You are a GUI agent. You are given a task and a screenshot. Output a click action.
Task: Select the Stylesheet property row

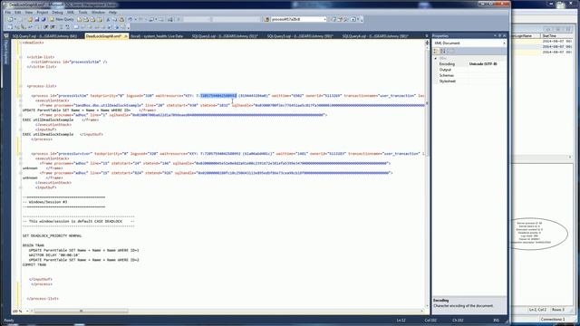tap(469, 81)
